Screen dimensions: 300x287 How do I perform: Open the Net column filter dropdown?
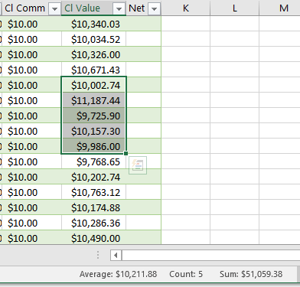154,9
